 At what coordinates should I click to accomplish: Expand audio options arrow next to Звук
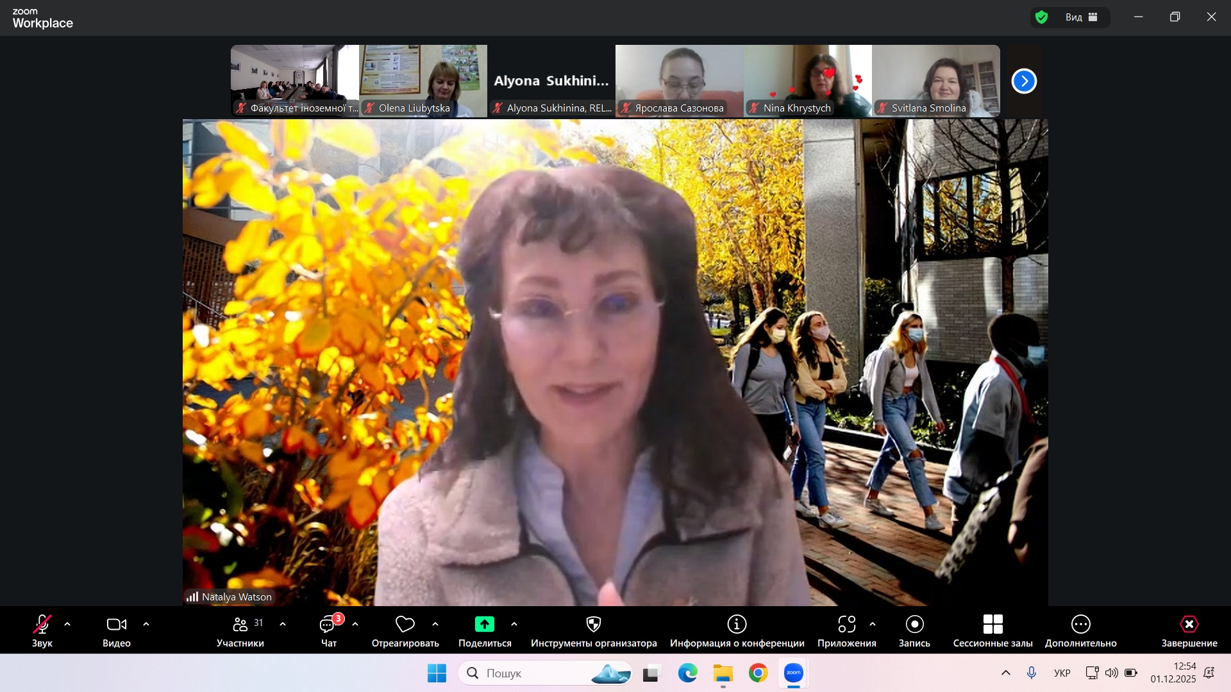pyautogui.click(x=67, y=624)
